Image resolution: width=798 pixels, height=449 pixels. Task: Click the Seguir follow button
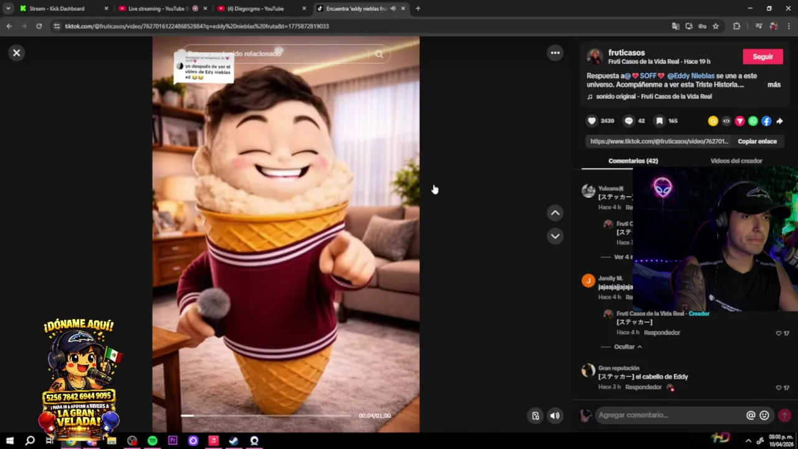click(762, 57)
